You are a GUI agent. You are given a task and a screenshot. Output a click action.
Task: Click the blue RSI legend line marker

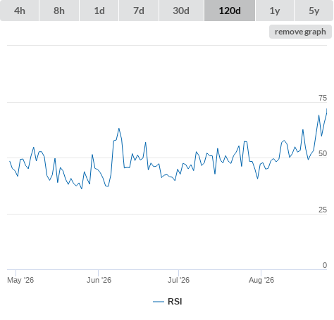click(x=159, y=302)
